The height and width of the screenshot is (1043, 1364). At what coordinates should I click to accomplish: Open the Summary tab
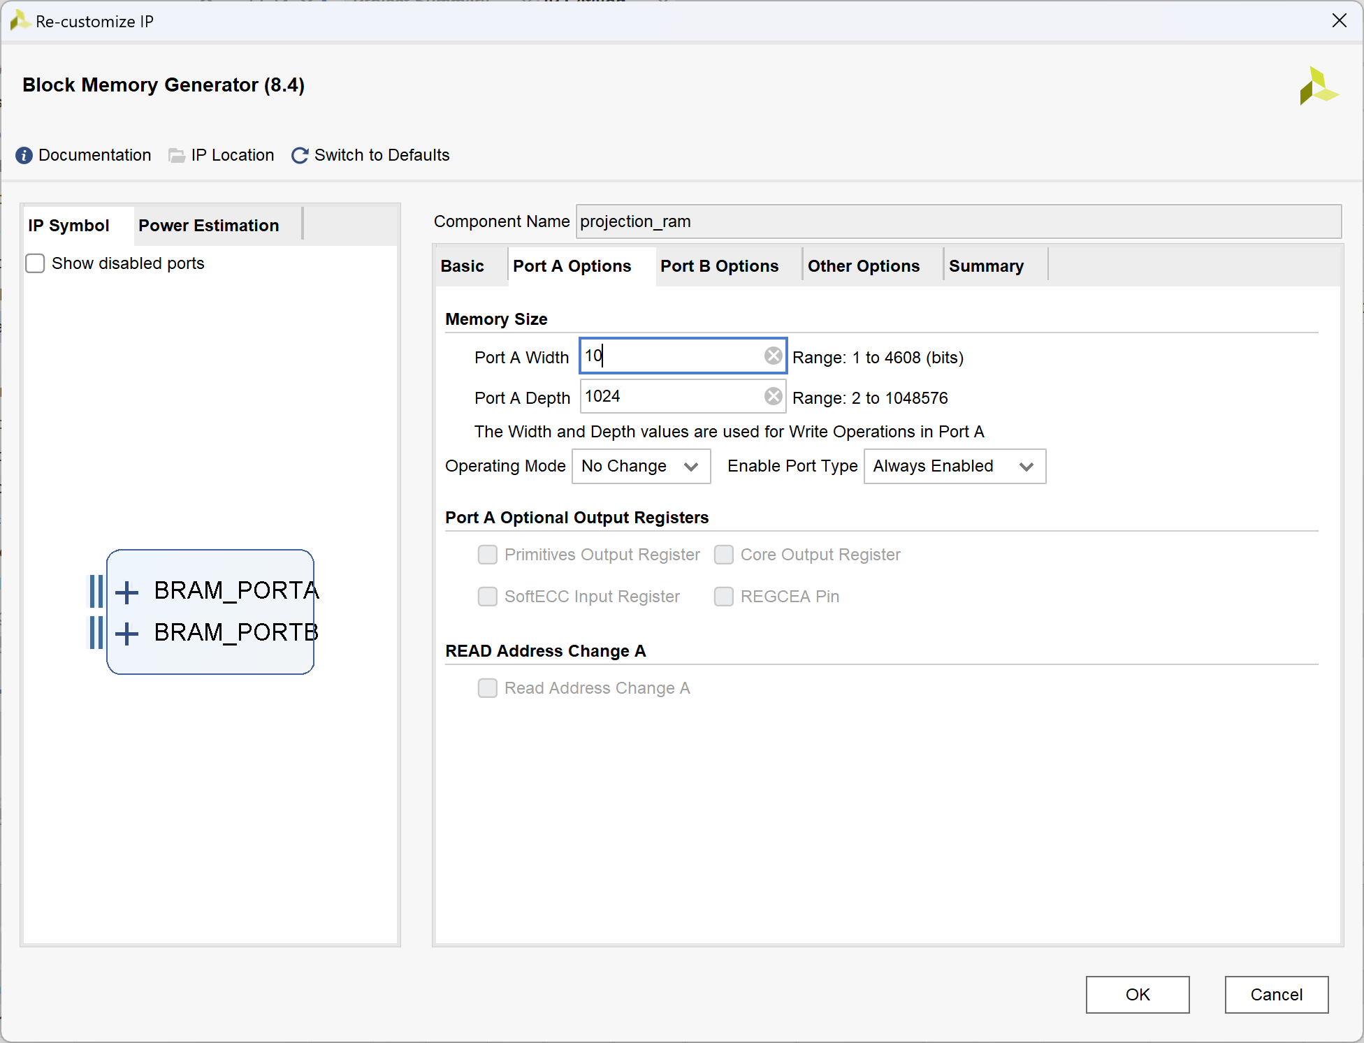coord(985,266)
